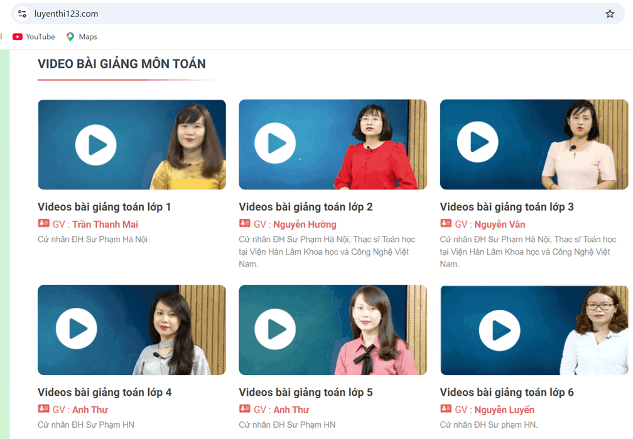Open the Maps bookmark

pos(82,36)
